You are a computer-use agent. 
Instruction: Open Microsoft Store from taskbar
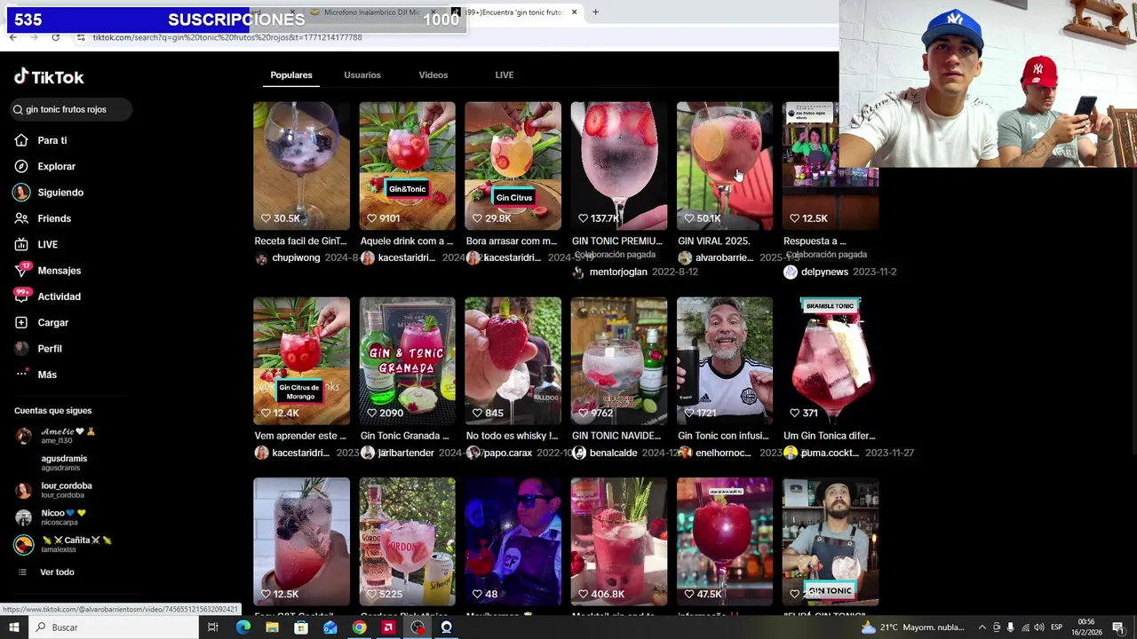(x=301, y=627)
